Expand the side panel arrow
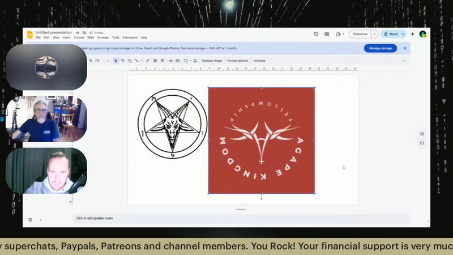The width and height of the screenshot is (453, 255). coord(428,222)
